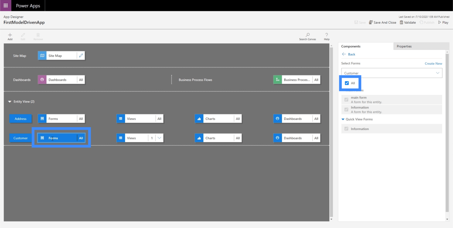
Task: Open the Help question mark
Action: coord(327,35)
